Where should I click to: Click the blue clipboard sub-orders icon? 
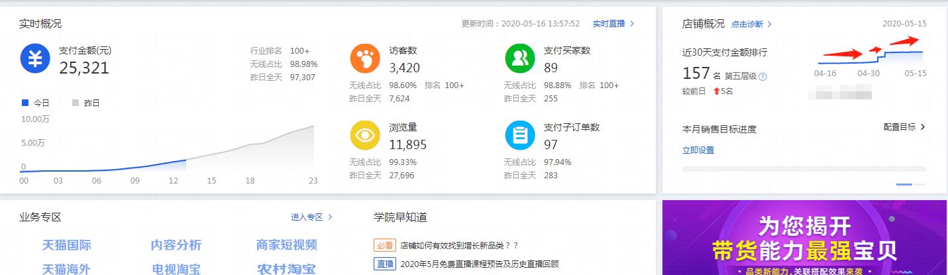519,135
